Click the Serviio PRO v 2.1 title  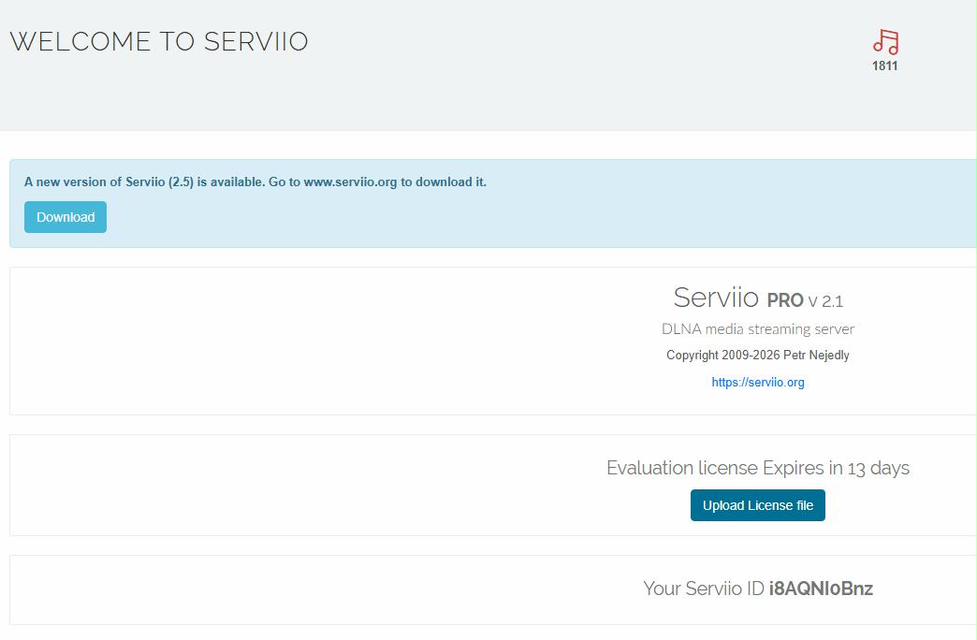[x=758, y=298]
